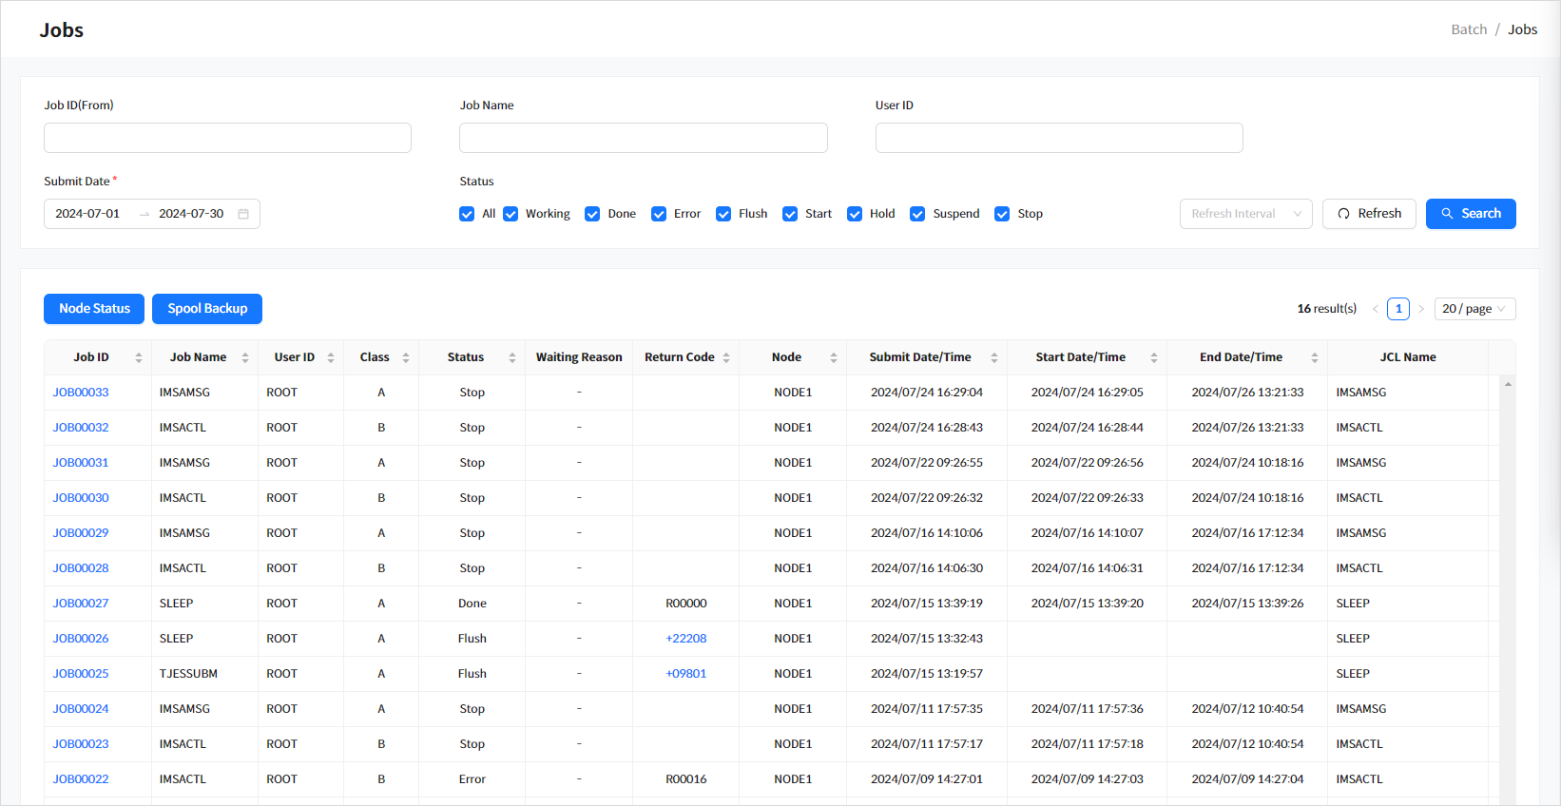Sort jobs by Status column arrows
Screen dimensions: 1561x806
click(x=512, y=357)
